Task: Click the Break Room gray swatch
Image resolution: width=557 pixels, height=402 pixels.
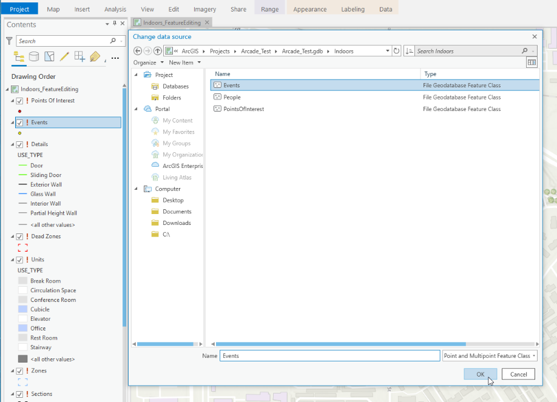Action: [x=22, y=281]
